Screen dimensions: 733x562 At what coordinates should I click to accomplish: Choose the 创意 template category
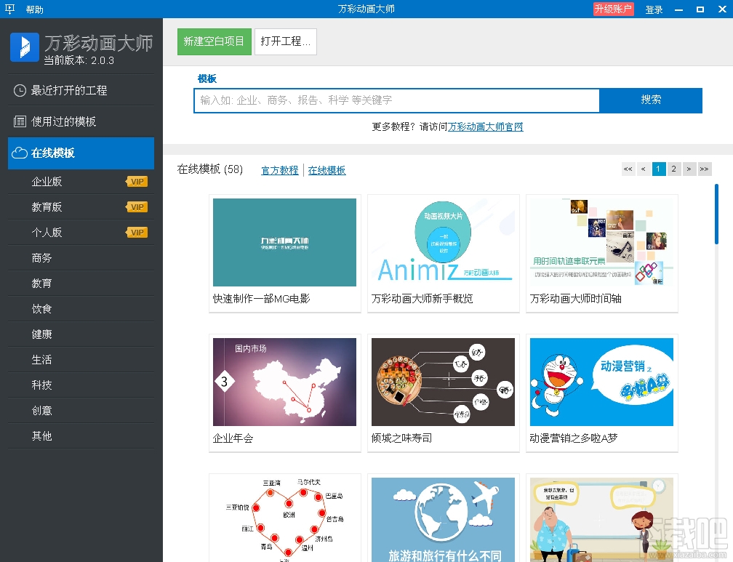point(81,411)
